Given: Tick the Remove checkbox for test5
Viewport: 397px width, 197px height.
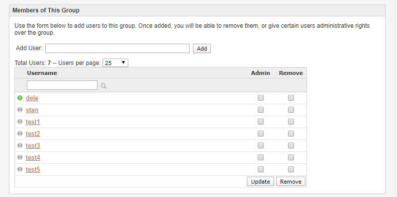Looking at the screenshot, I should 291,169.
